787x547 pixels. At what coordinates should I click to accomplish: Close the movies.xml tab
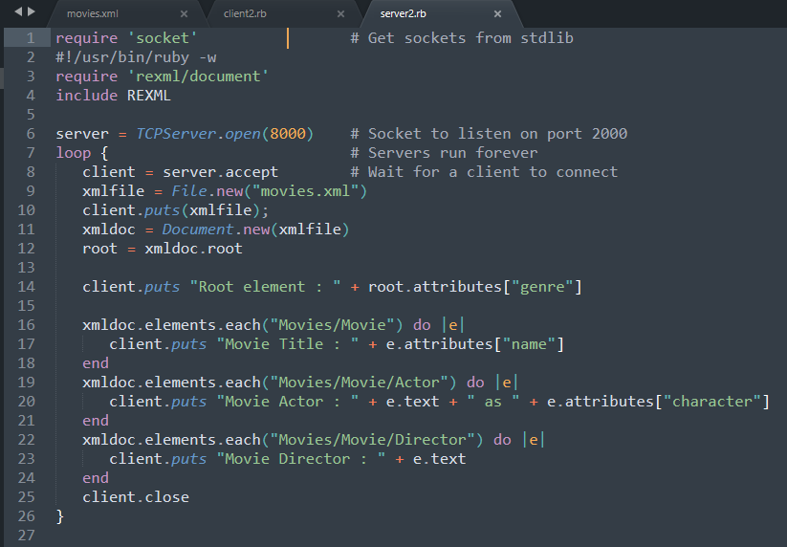185,14
